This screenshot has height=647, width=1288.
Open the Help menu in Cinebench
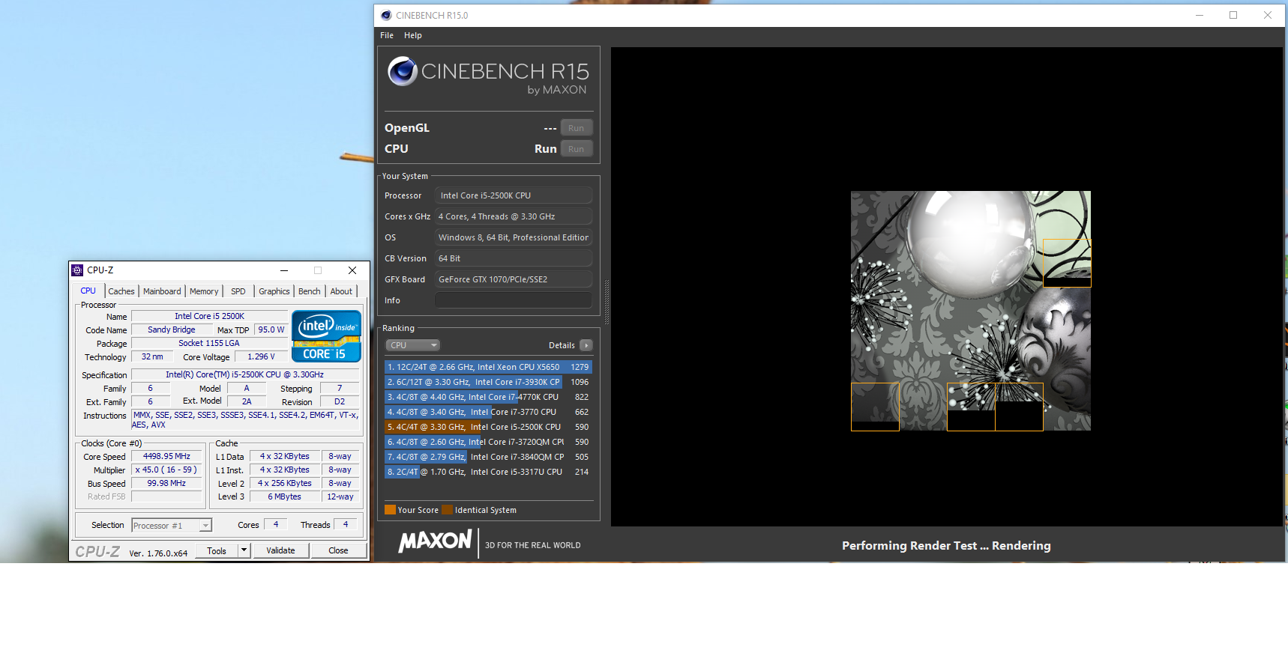(413, 35)
